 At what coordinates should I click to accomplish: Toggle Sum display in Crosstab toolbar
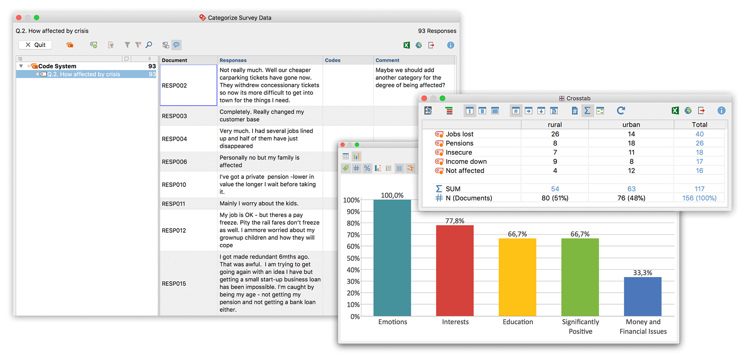[587, 111]
